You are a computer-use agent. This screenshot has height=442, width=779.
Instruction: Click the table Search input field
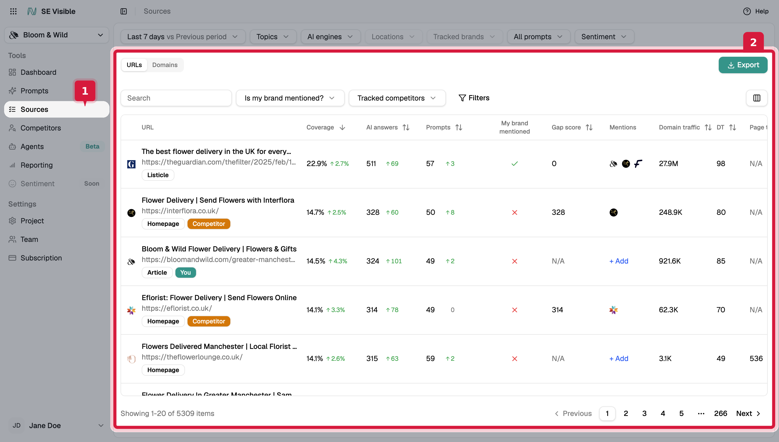(x=176, y=98)
